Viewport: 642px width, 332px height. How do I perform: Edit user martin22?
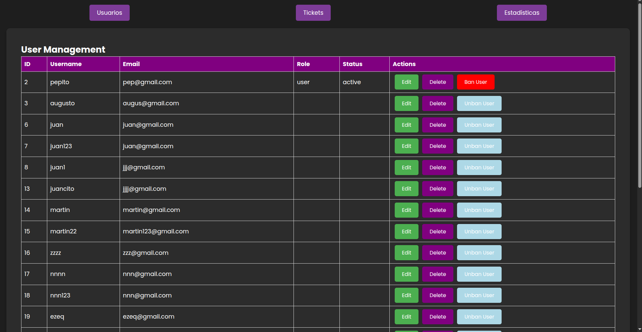pyautogui.click(x=406, y=231)
